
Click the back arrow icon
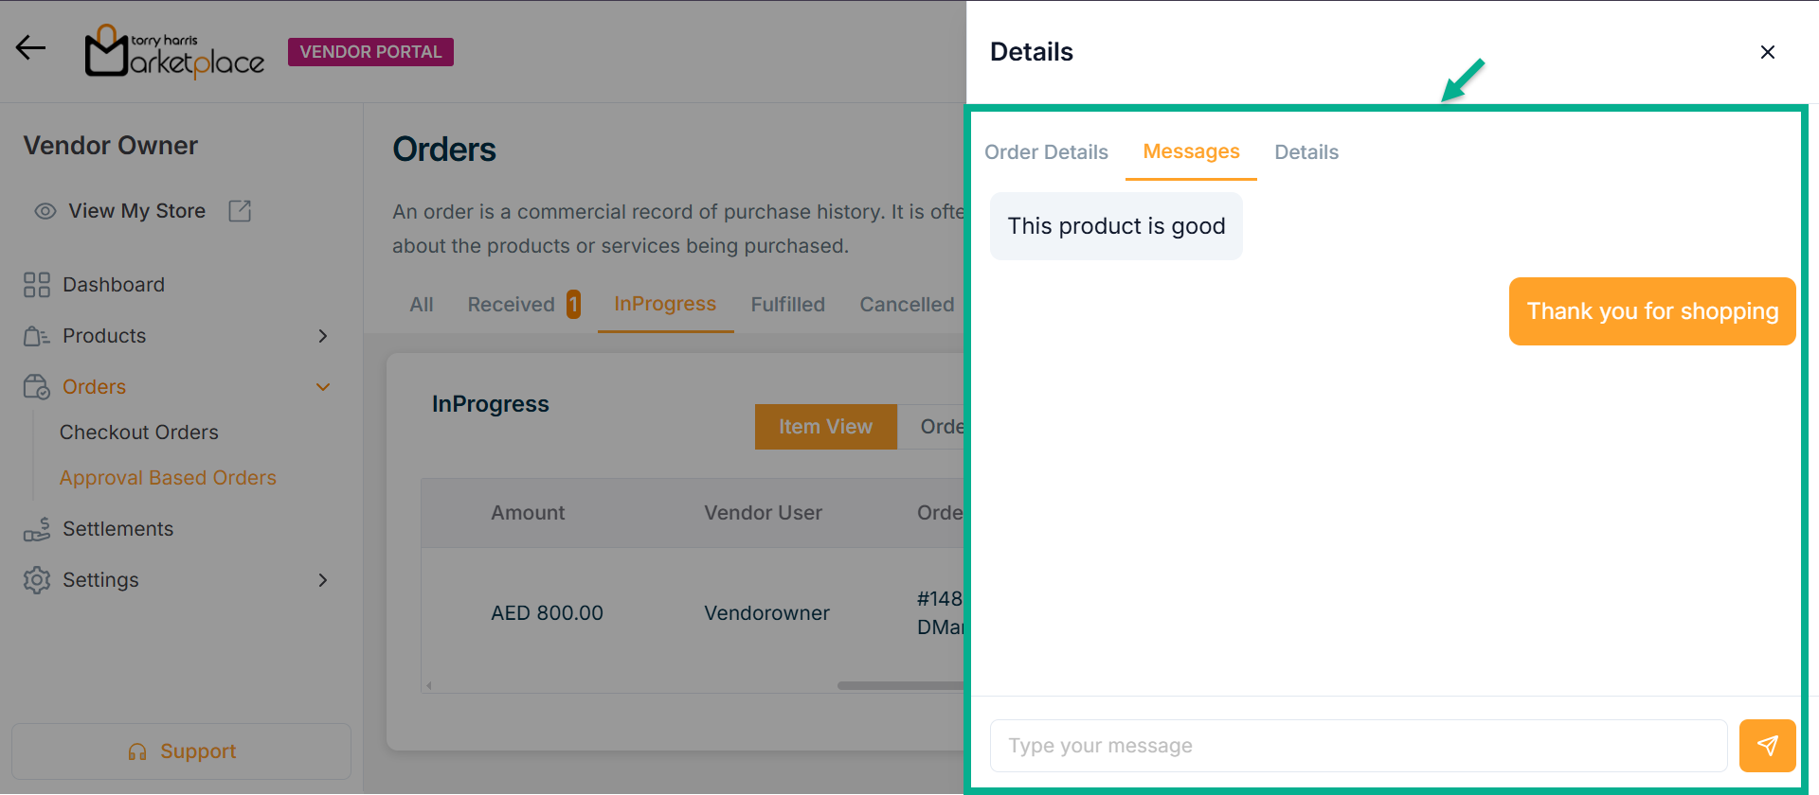[x=30, y=47]
